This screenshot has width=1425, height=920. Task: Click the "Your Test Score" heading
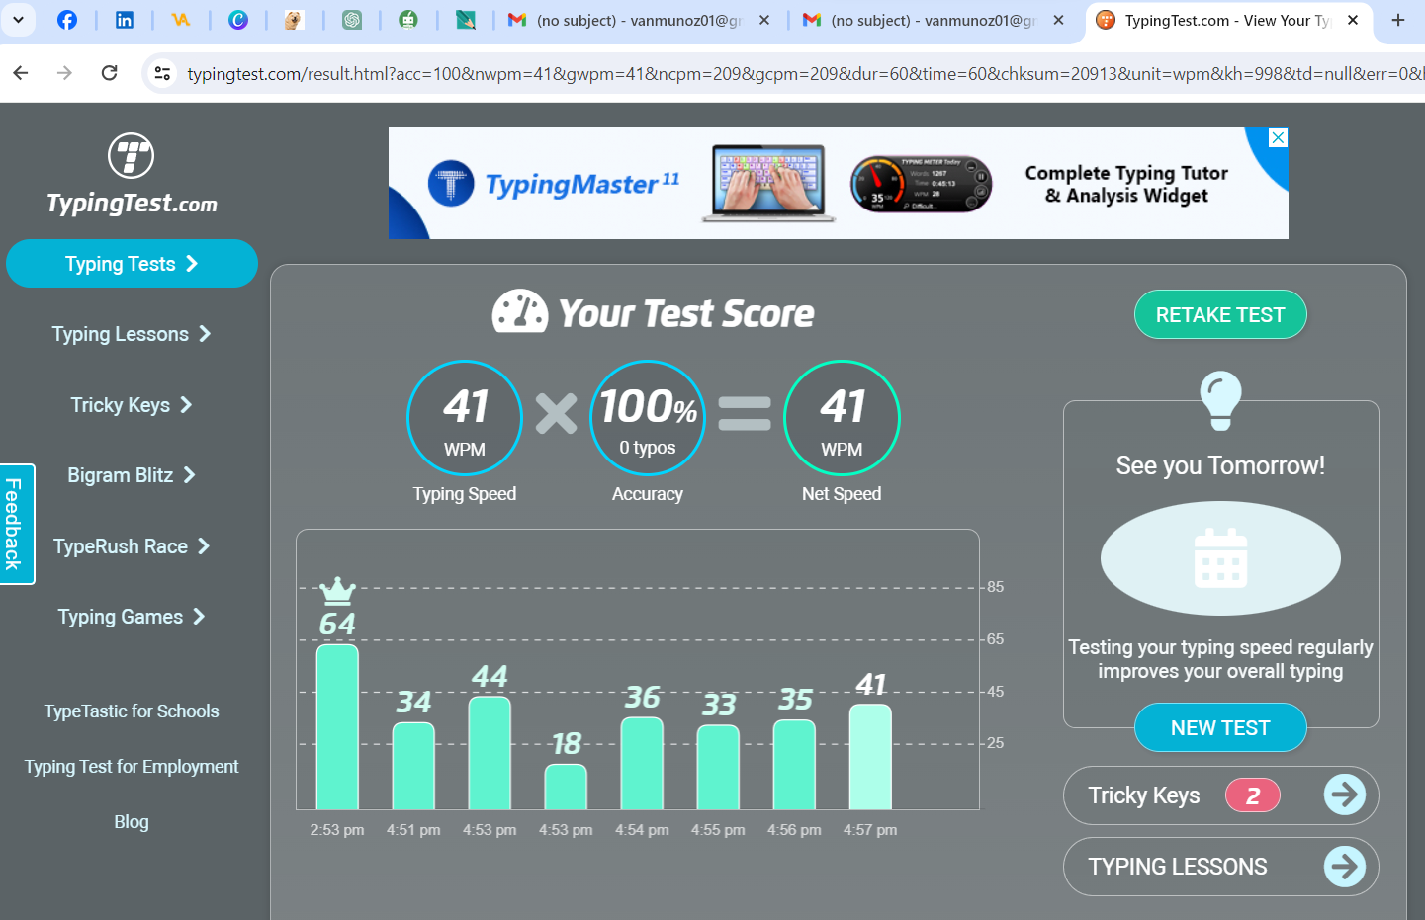[686, 314]
